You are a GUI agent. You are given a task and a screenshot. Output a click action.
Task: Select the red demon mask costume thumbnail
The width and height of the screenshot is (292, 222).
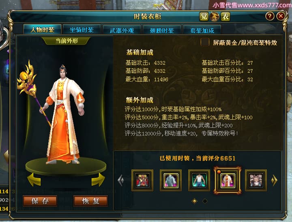(142, 180)
